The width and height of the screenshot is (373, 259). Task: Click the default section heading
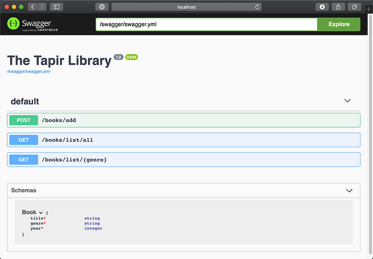click(x=25, y=102)
